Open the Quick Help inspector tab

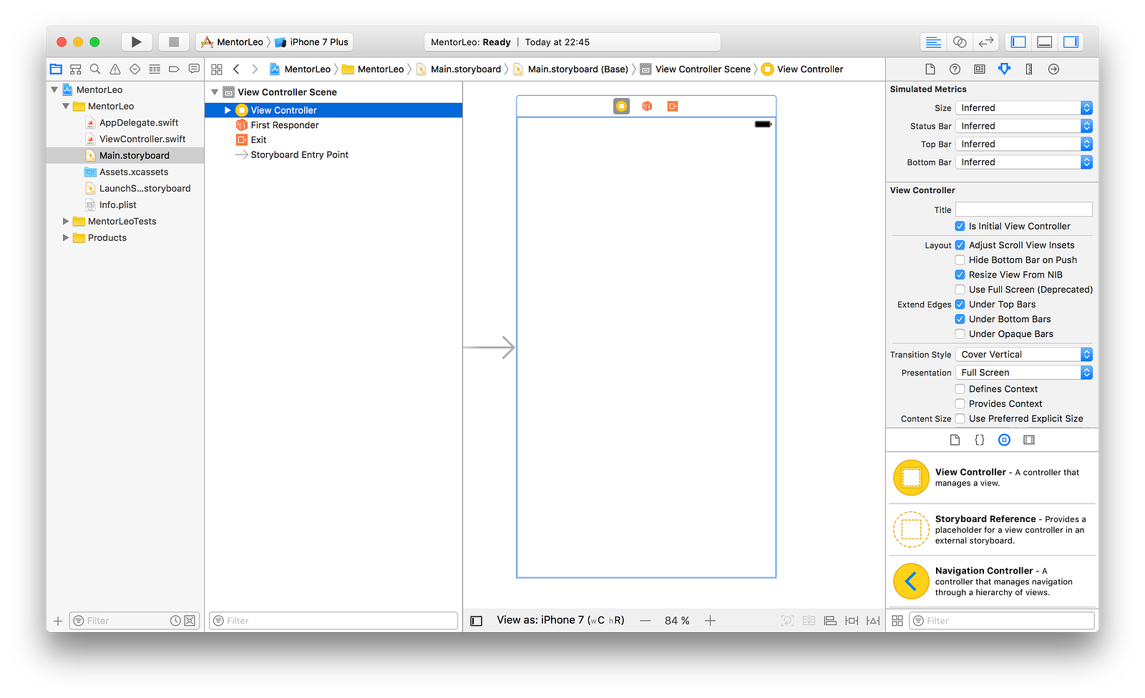click(955, 69)
